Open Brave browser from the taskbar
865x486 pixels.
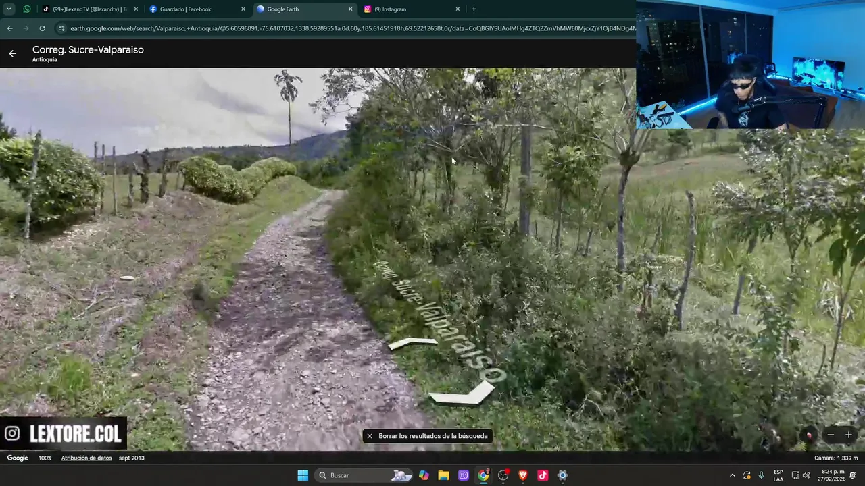click(523, 475)
